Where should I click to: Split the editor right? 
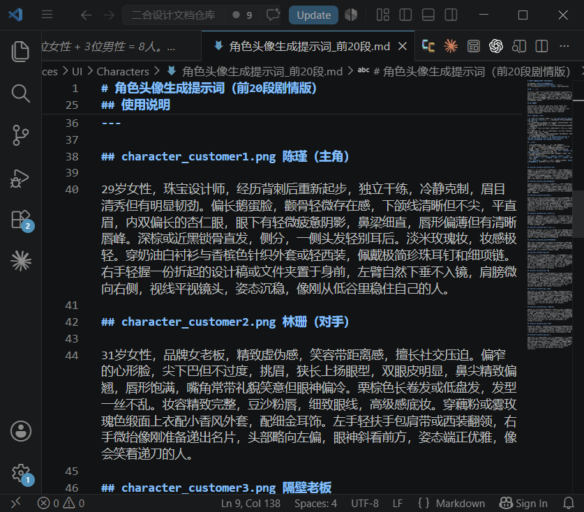[x=541, y=46]
